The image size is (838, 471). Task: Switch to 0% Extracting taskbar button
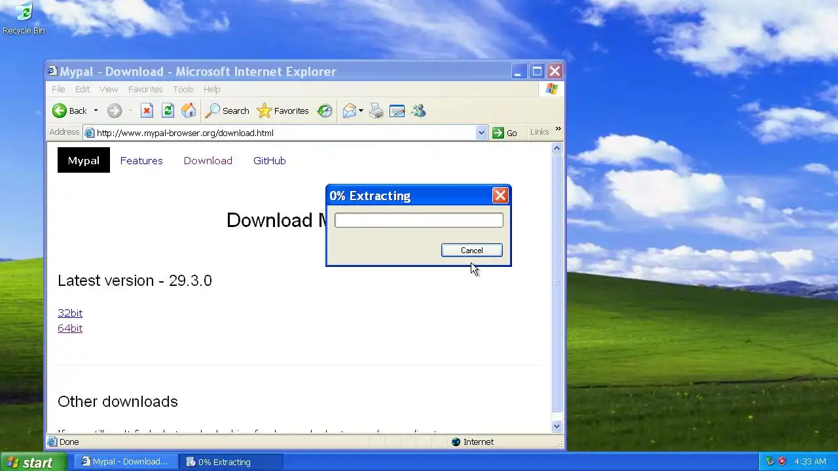tap(231, 462)
